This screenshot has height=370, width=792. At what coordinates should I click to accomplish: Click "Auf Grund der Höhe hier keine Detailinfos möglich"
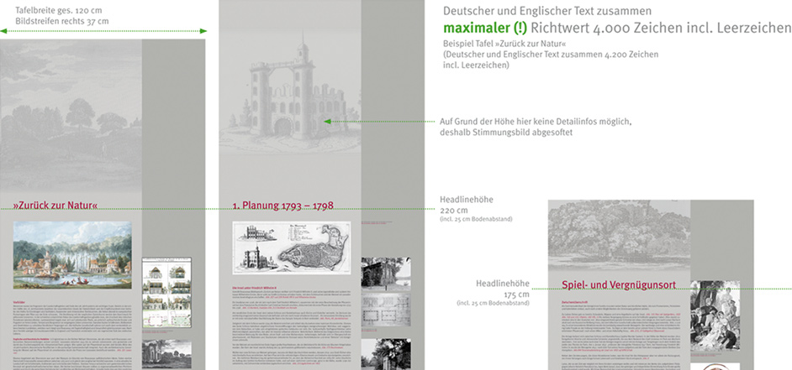pos(536,122)
